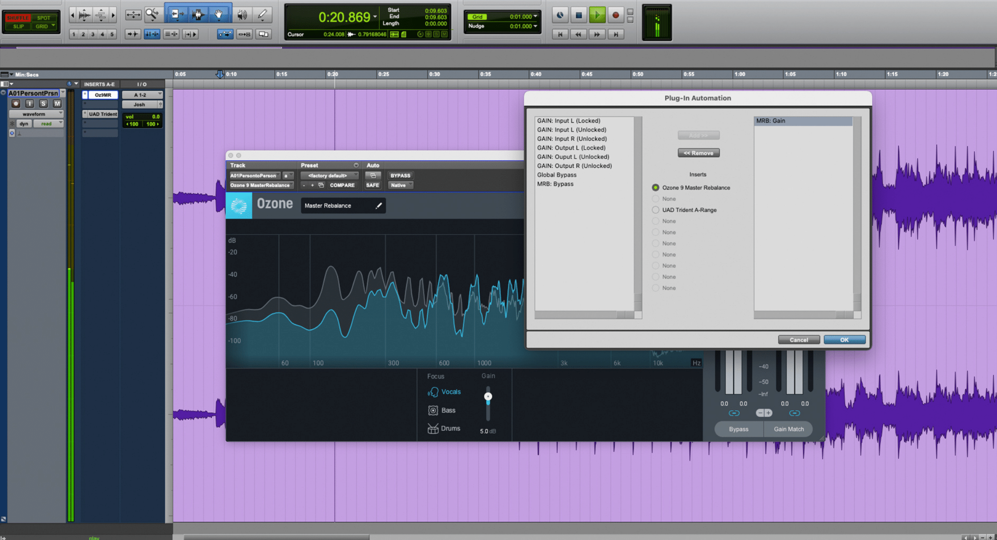
Task: Return to start of session
Action: (x=560, y=34)
